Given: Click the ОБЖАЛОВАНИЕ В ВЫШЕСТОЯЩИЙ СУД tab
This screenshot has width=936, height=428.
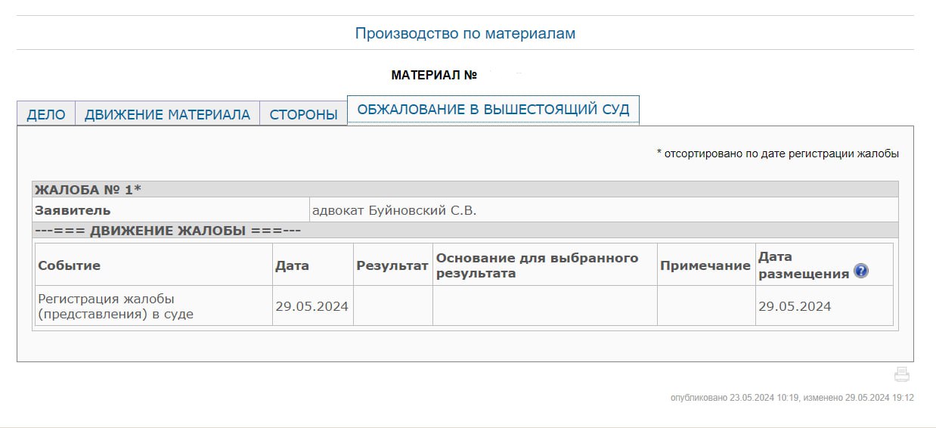Looking at the screenshot, I should (493, 110).
